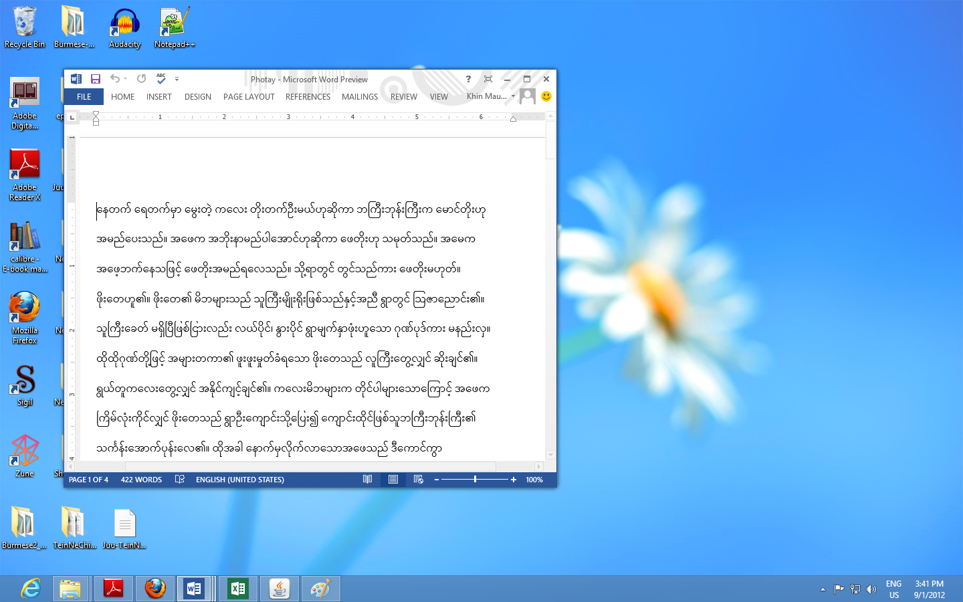The height and width of the screenshot is (602, 963).
Task: Open Action Center flag icon in tray
Action: (x=839, y=589)
